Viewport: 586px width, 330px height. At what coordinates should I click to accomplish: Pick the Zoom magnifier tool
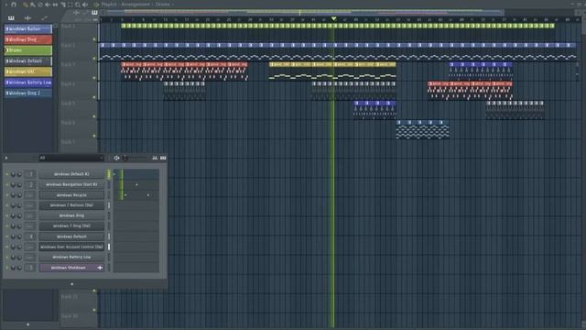(x=77, y=5)
